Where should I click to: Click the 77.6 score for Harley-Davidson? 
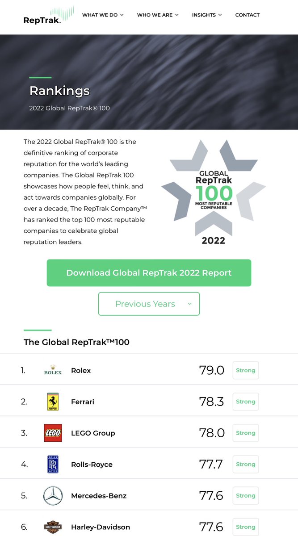211,527
